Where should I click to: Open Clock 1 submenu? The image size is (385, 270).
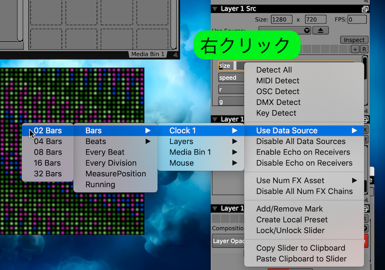[201, 130]
